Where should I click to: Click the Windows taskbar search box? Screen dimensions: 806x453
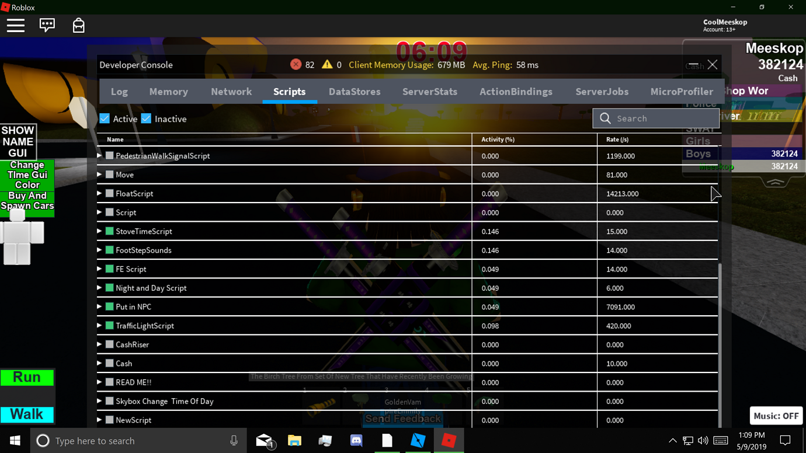click(138, 441)
